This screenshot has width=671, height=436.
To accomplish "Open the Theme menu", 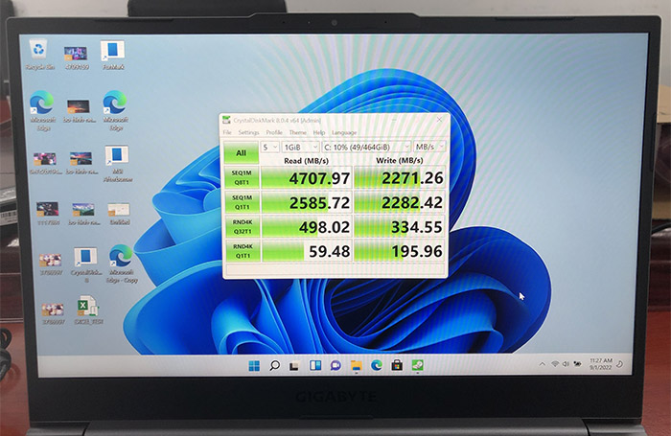I will coord(298,132).
